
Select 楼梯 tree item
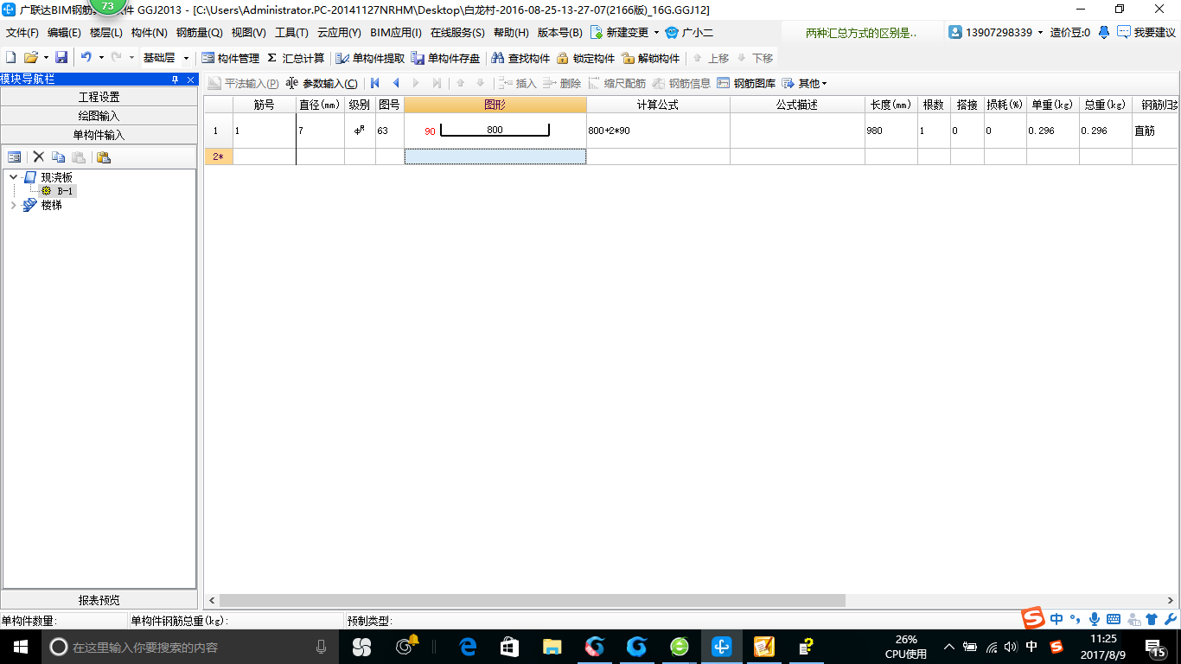[x=51, y=205]
